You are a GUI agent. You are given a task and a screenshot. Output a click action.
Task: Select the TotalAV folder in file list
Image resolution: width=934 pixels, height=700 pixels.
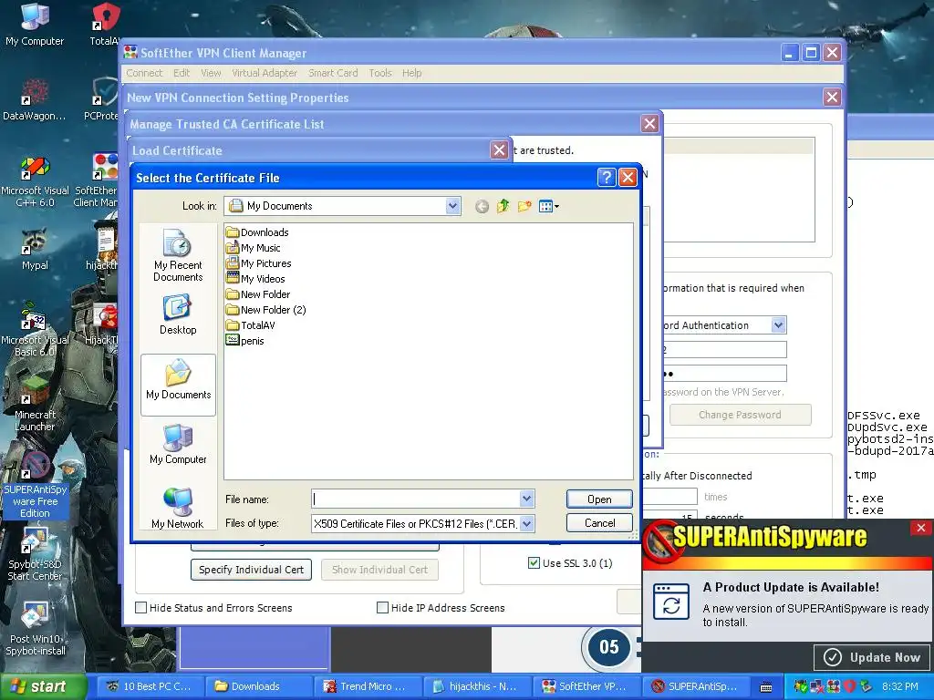[x=250, y=325]
